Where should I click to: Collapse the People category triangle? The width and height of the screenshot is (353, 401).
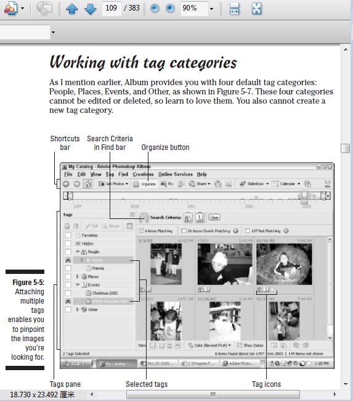[78, 252]
